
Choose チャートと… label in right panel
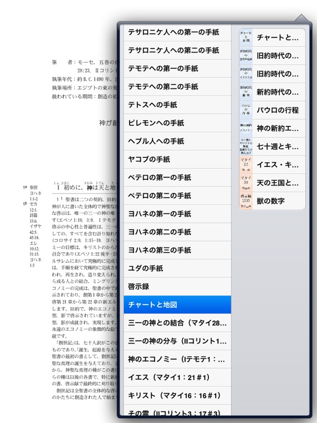(x=278, y=37)
